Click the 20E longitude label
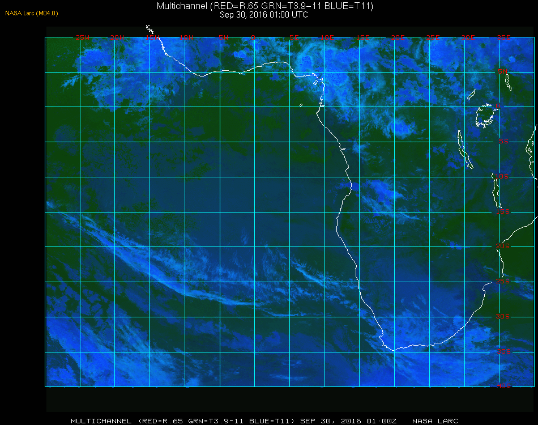The height and width of the screenshot is (425, 538). [x=398, y=37]
